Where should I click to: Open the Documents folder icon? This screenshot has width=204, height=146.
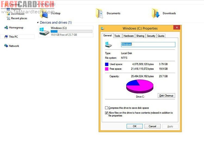99,13
